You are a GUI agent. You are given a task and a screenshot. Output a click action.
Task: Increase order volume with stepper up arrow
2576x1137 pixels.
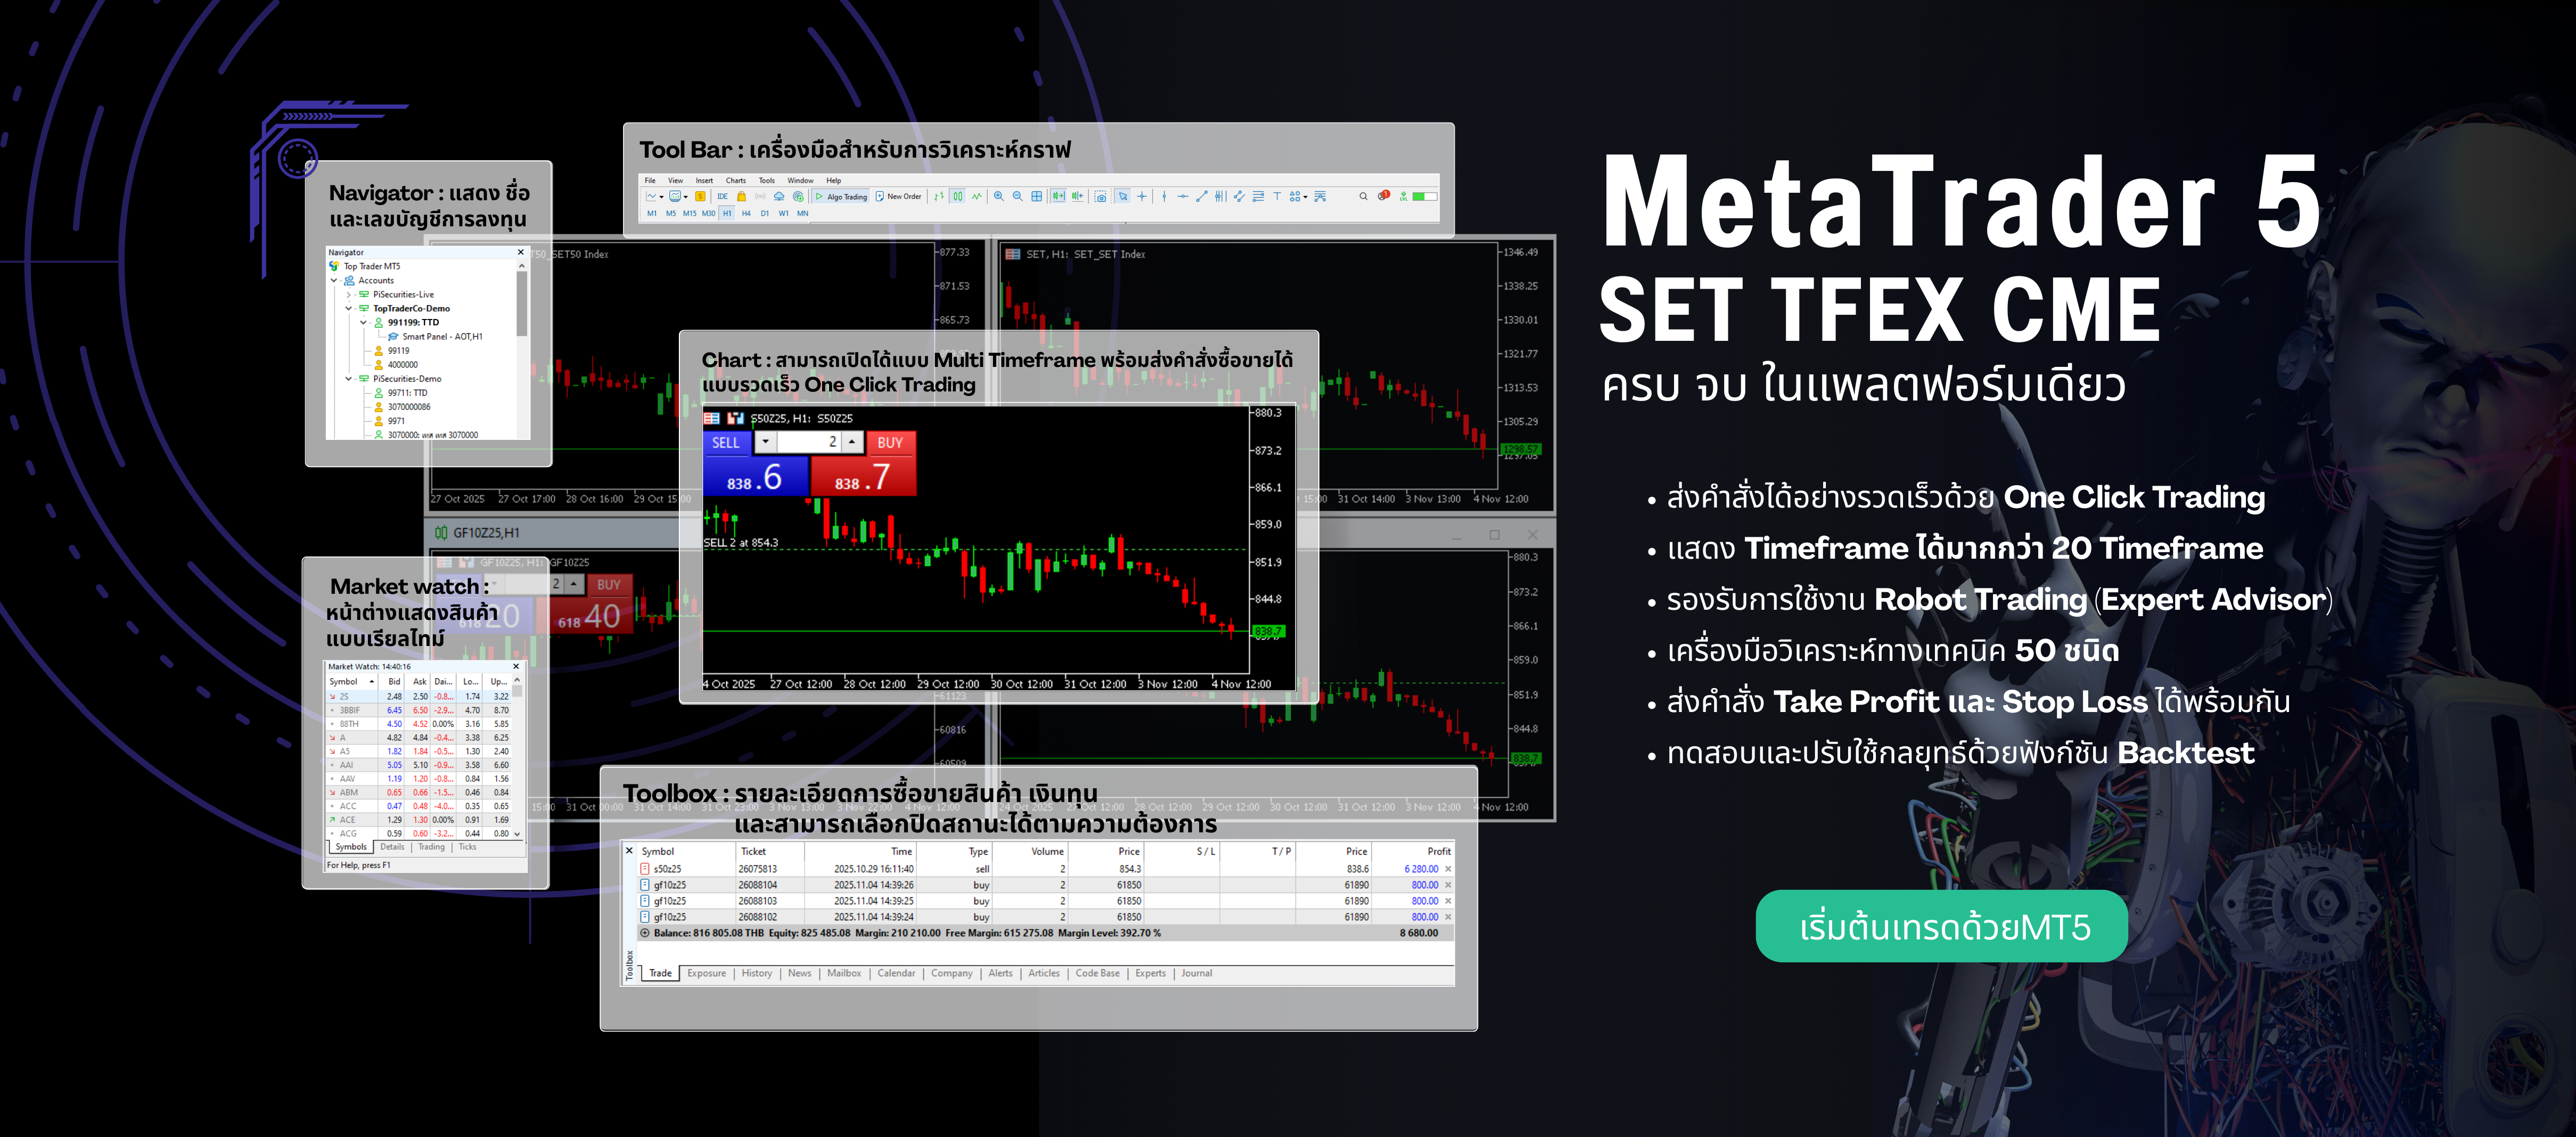tap(852, 441)
